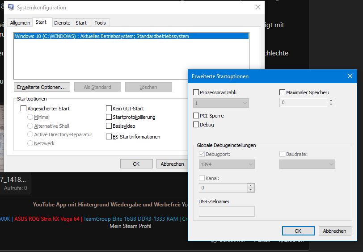Click Abbrechen in Systemkonfiguration window
The image size is (363, 252).
172,164
